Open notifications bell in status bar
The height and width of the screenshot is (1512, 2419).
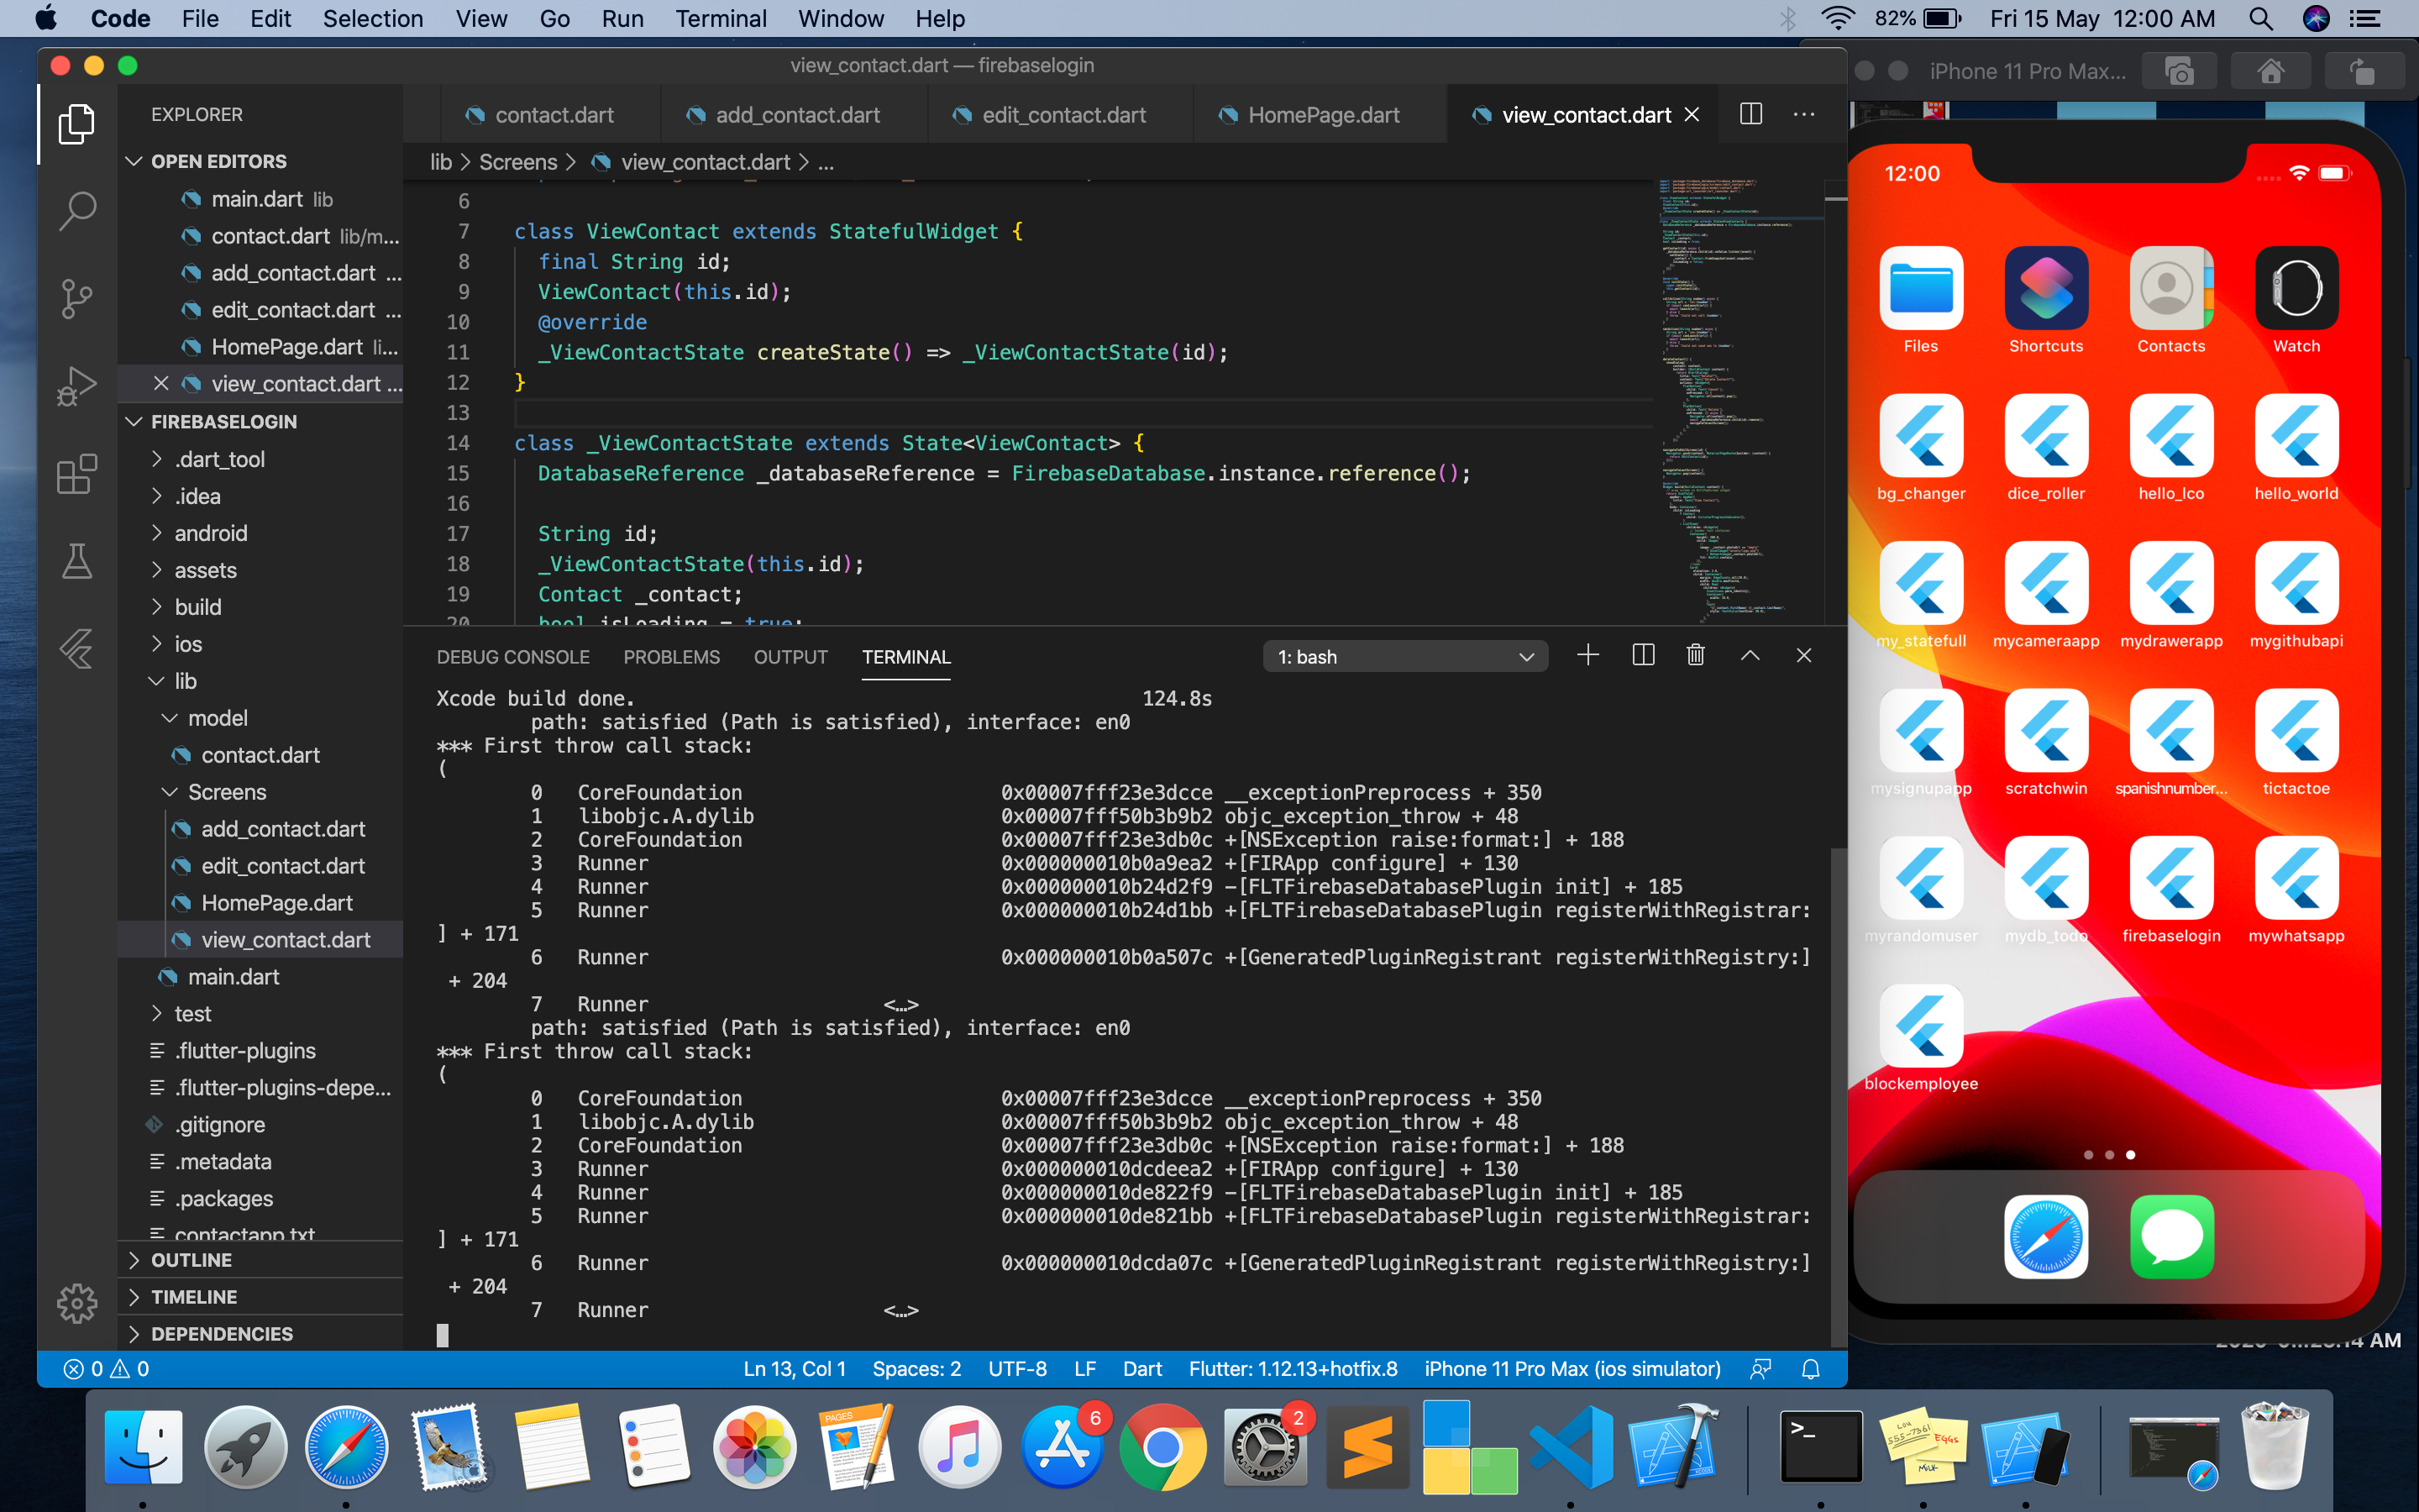tap(1810, 1369)
